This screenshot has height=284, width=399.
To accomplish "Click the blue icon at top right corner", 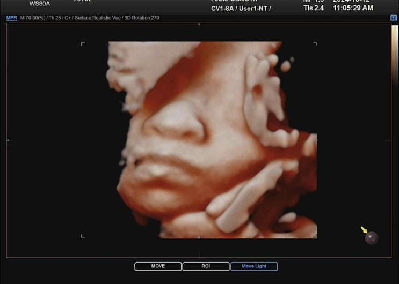I will coord(394,18).
